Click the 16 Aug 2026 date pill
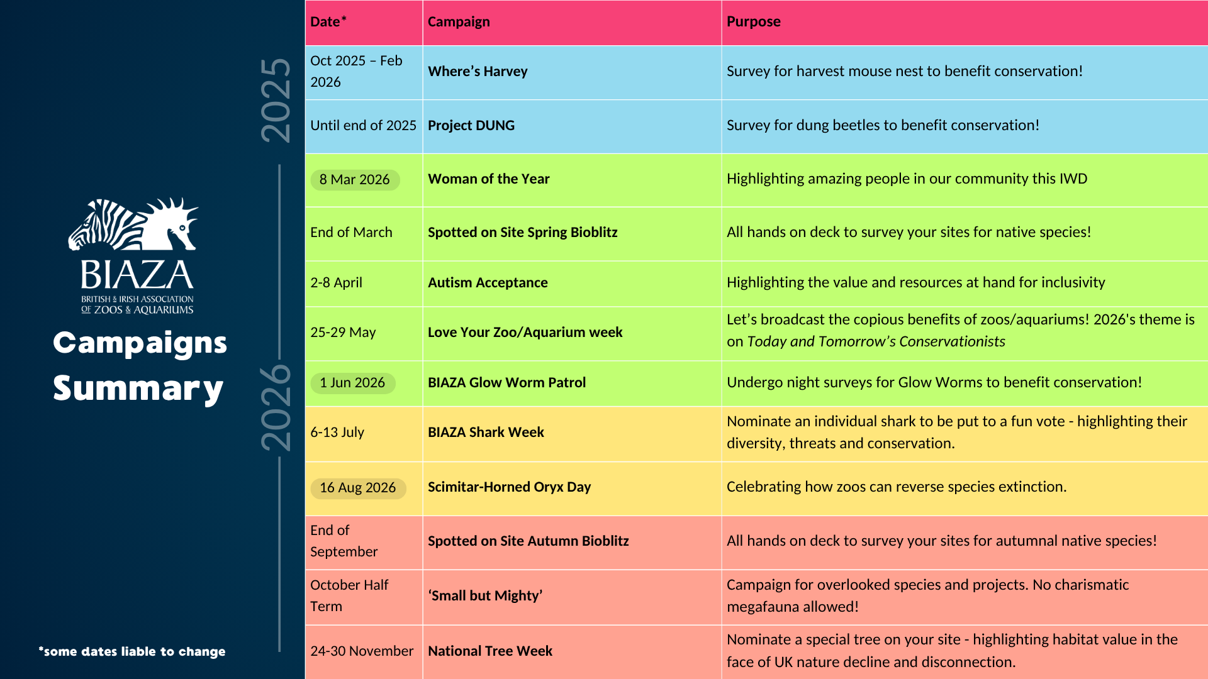 tap(357, 488)
